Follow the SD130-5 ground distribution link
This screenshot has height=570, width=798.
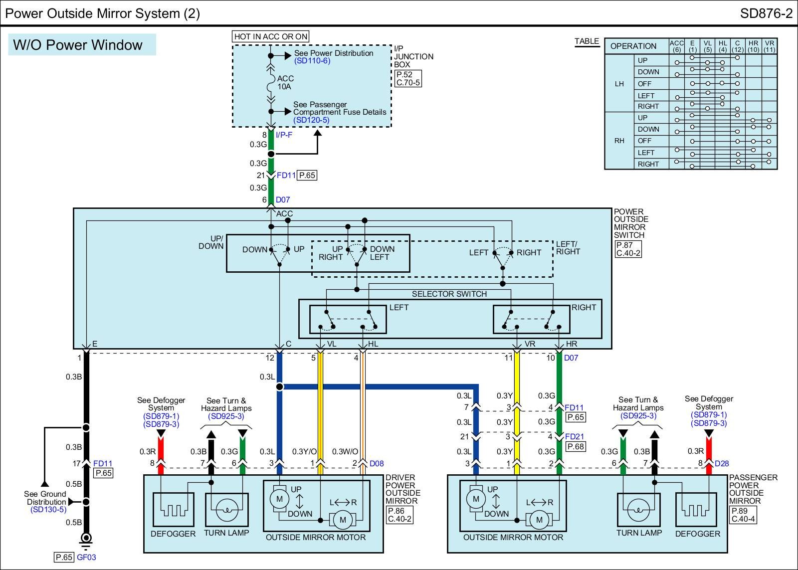point(48,510)
